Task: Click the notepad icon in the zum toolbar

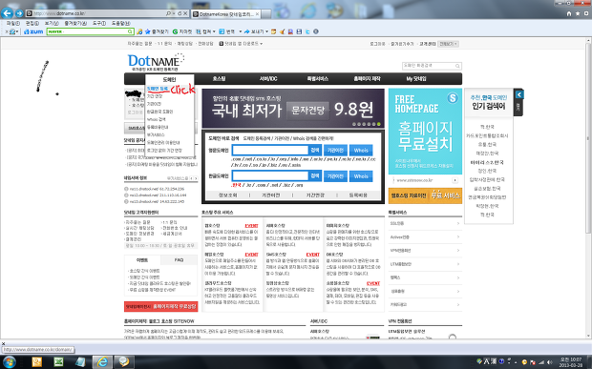Action: (274, 31)
